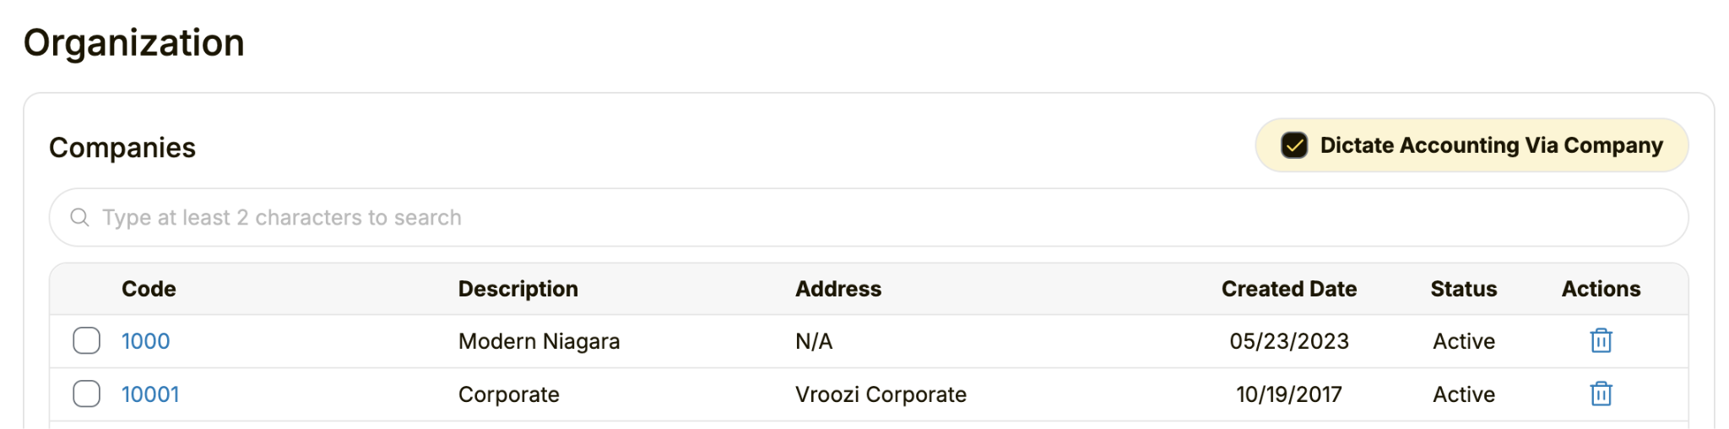
Task: Click the Address column header
Action: pyautogui.click(x=837, y=289)
